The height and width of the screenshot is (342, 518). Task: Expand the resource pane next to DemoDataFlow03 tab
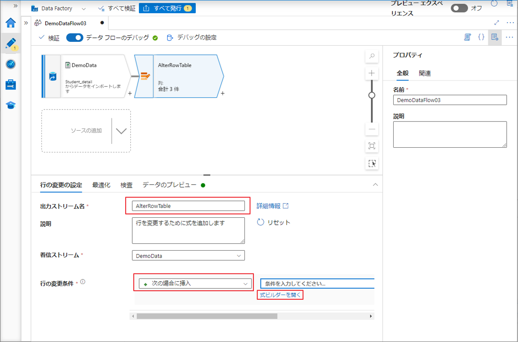click(x=26, y=23)
